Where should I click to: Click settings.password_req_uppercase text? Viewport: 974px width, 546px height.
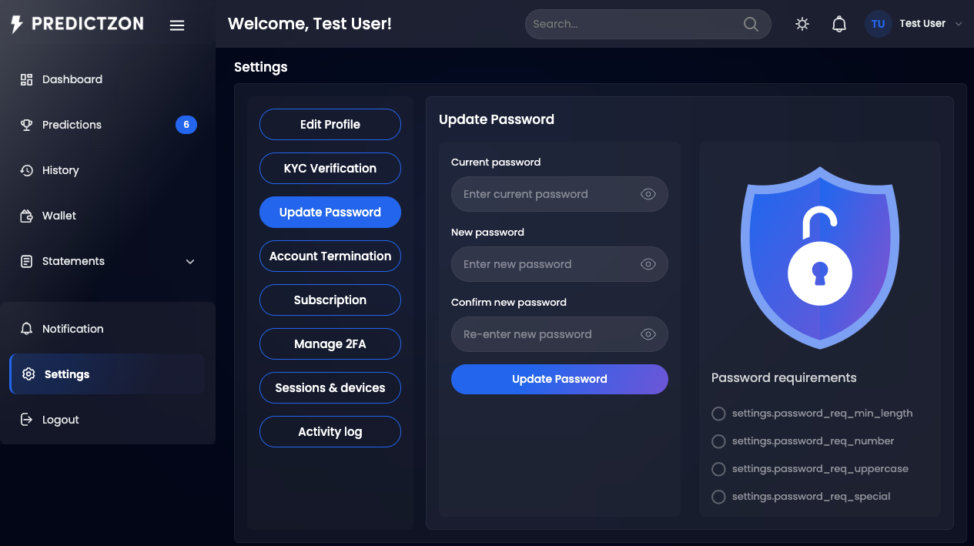[820, 469]
